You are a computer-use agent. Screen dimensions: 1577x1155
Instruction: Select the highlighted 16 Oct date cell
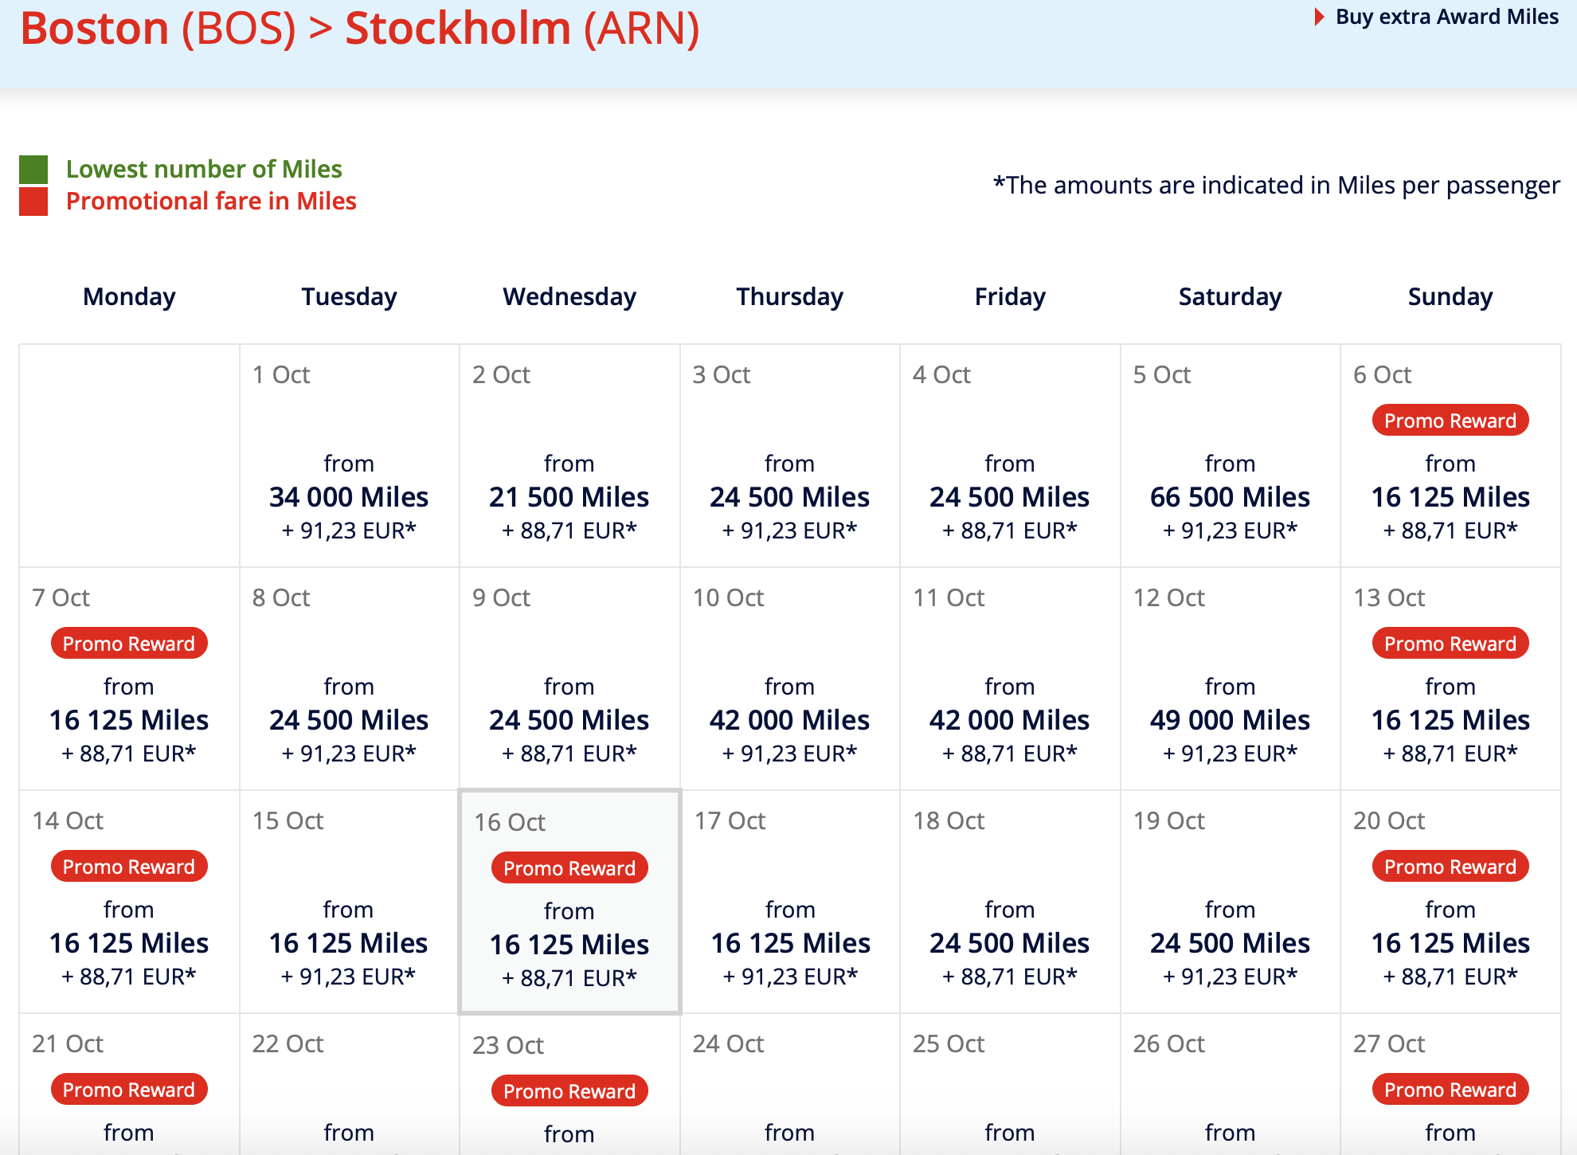click(569, 902)
